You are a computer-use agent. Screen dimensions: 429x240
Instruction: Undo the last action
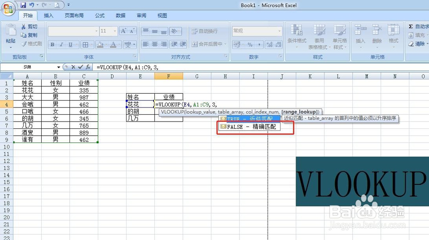pyautogui.click(x=32, y=5)
